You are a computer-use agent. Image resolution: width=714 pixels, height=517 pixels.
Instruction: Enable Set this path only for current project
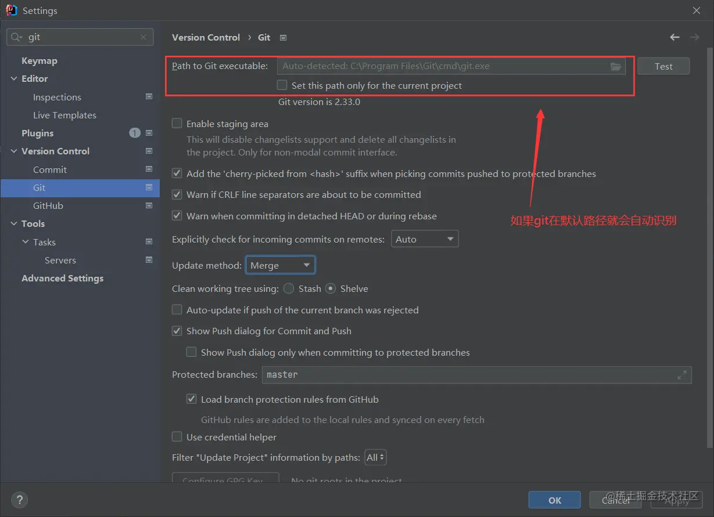(x=282, y=85)
